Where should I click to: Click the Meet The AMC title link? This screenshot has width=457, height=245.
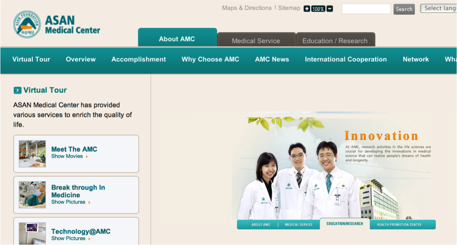[74, 149]
